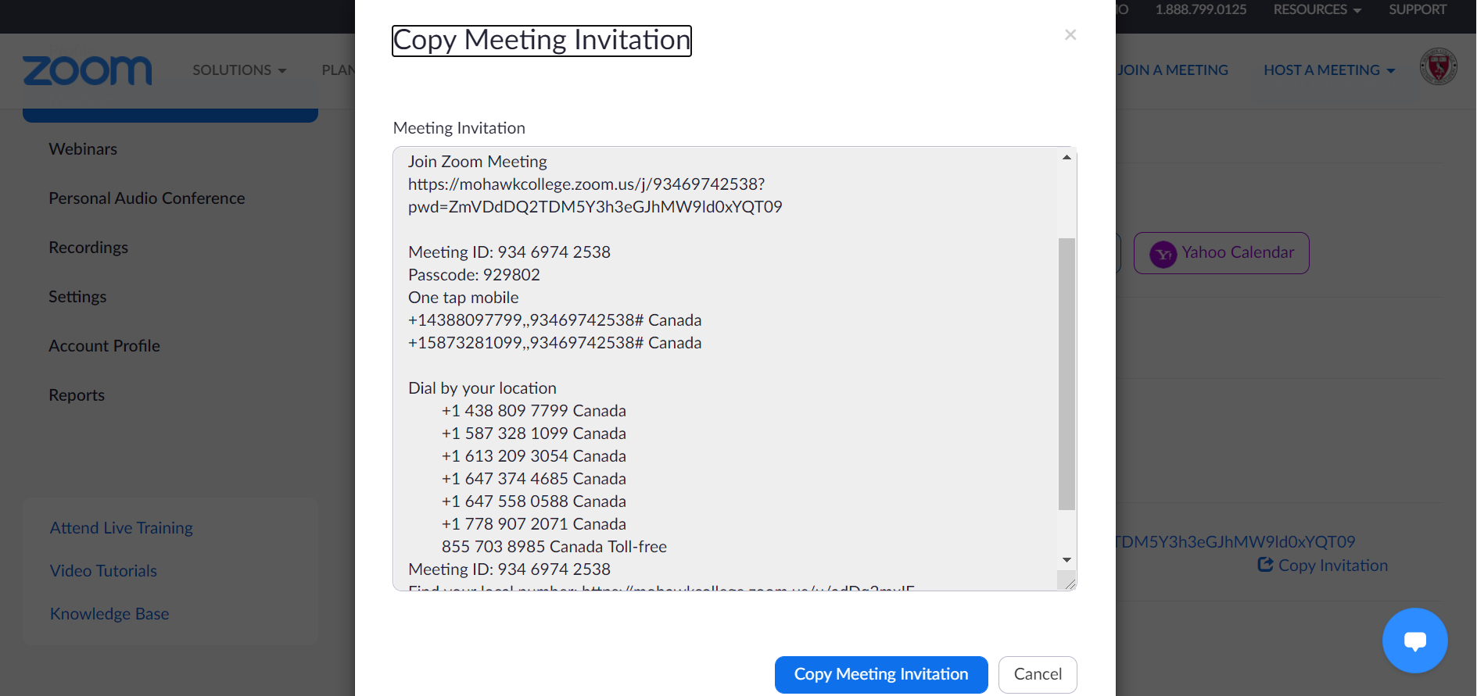This screenshot has height=696, width=1477.
Task: Click the invitation scrollbar thumb
Action: pyautogui.click(x=1067, y=373)
